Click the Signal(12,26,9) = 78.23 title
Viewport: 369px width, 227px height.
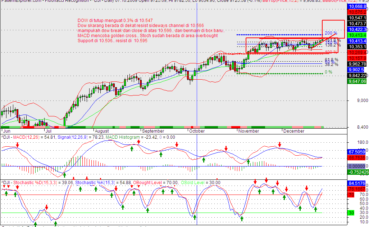81,137
